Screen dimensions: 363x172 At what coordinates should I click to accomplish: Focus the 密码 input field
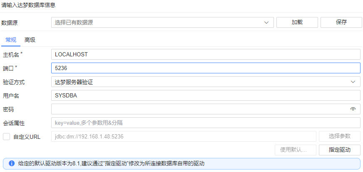pyautogui.click(x=206, y=109)
